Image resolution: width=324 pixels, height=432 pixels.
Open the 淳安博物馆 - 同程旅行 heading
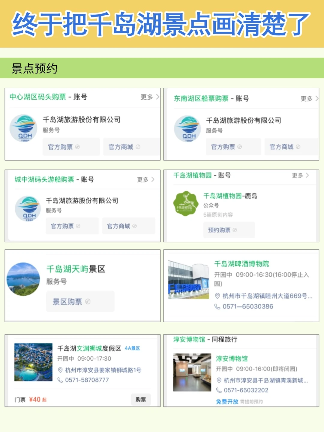(205, 339)
